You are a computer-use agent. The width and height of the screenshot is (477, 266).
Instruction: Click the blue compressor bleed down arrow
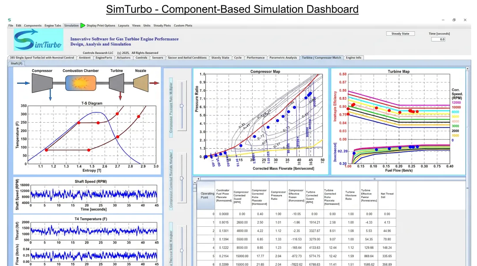coord(50,95)
